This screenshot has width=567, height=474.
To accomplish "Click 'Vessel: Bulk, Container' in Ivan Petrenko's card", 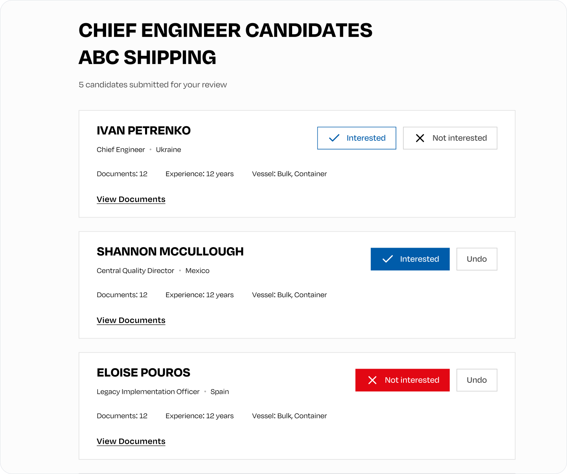I will (289, 174).
